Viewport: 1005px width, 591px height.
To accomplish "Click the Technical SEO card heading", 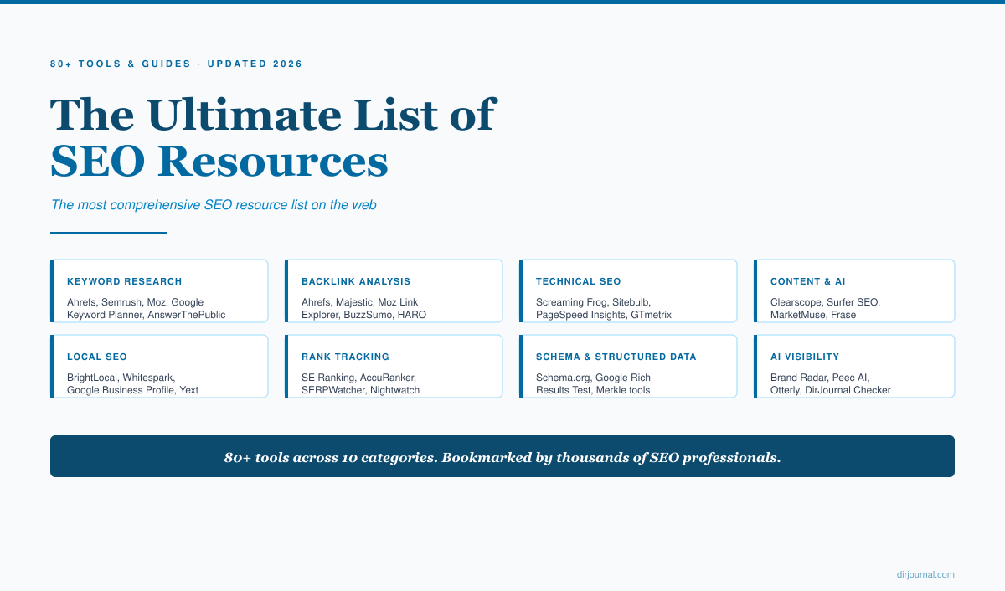I will click(x=579, y=282).
